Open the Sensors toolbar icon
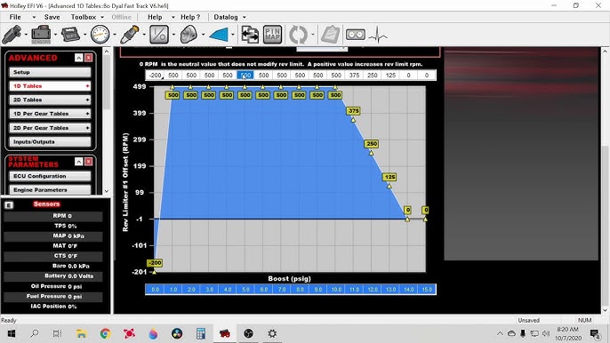 pos(41,35)
